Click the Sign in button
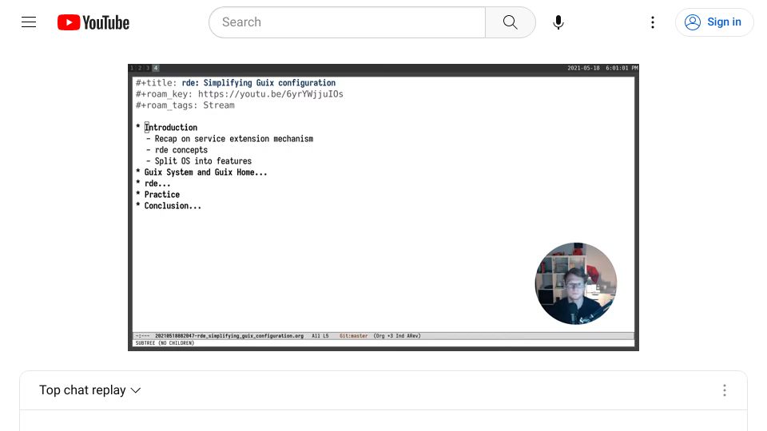Image resolution: width=767 pixels, height=431 pixels. (x=714, y=22)
